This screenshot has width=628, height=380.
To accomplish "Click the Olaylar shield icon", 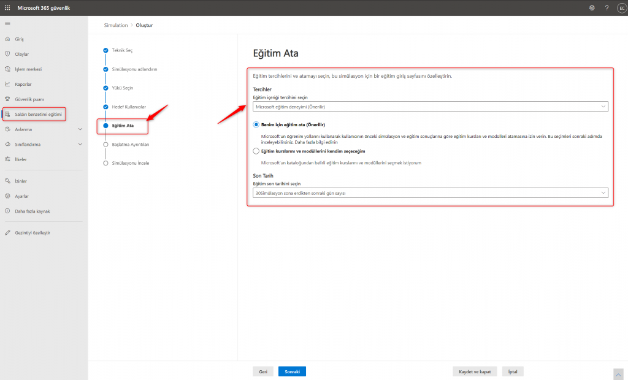I will (x=7, y=54).
